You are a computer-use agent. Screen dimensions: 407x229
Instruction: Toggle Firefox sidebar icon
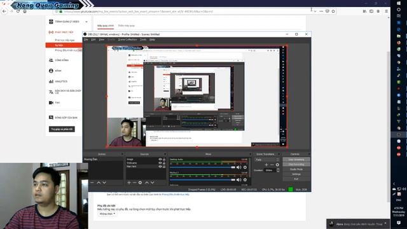point(371,11)
